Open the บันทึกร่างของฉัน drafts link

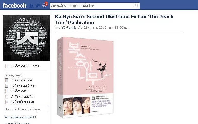pyautogui.click(x=22, y=96)
